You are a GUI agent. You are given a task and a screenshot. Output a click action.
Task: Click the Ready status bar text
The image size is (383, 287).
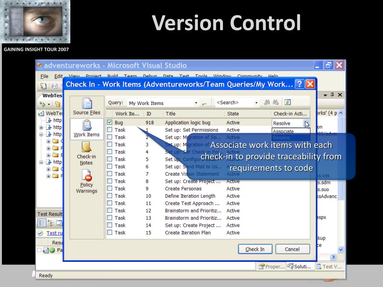pos(46,275)
